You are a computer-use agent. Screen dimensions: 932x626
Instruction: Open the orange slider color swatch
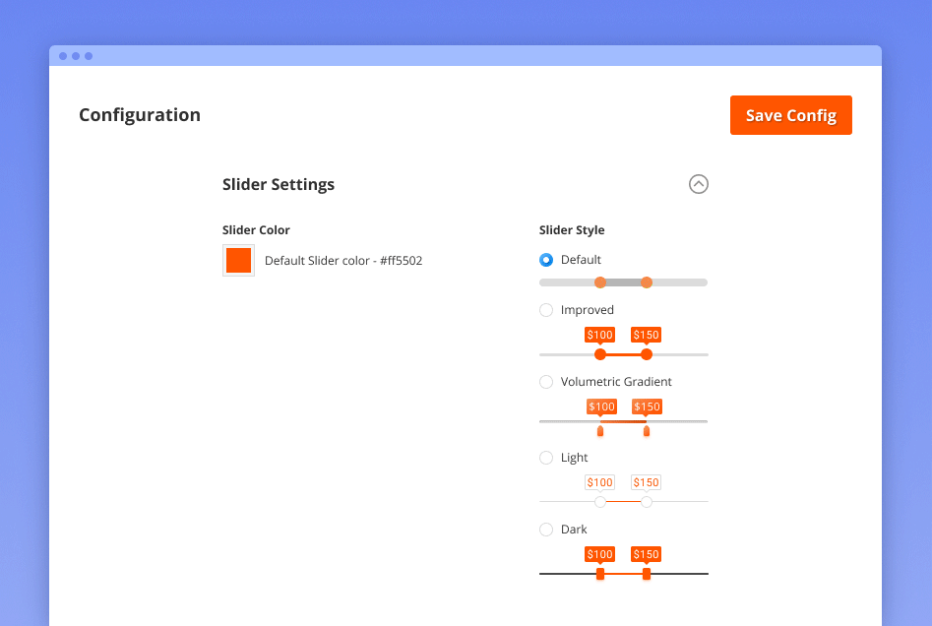click(238, 261)
